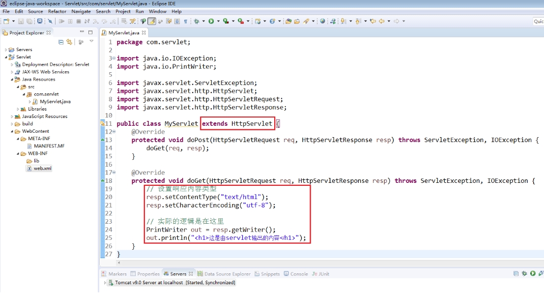Screen dimensions: 544x293
Task: Click the Forward navigation arrow icon
Action: pyautogui.click(x=397, y=21)
